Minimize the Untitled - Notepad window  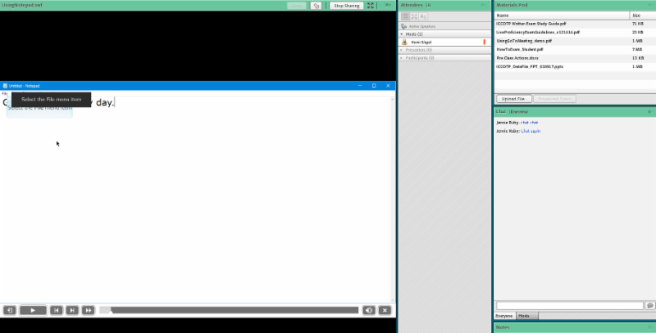(x=360, y=86)
